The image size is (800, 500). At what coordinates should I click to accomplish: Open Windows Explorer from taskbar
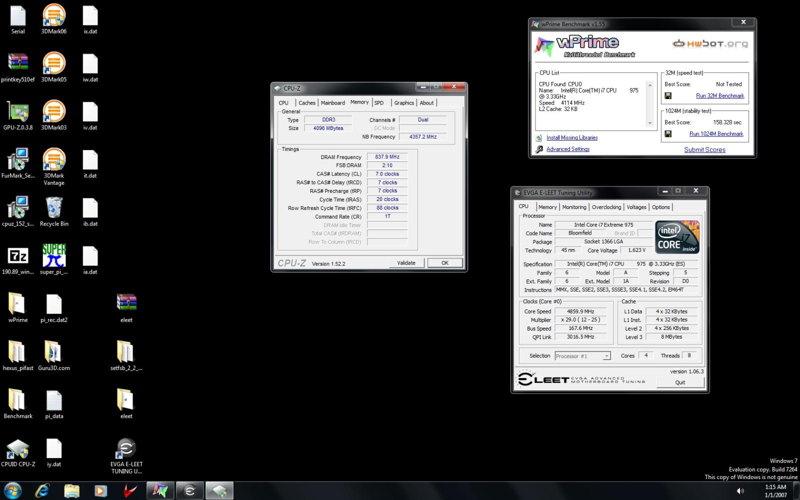[x=71, y=491]
